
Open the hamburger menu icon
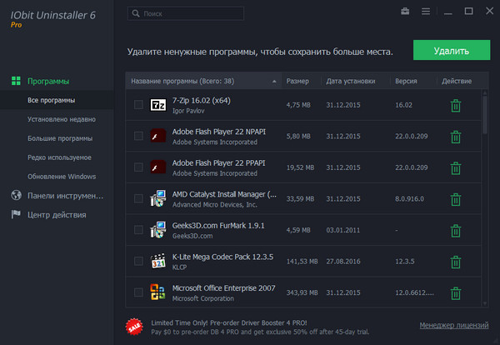pyautogui.click(x=426, y=12)
